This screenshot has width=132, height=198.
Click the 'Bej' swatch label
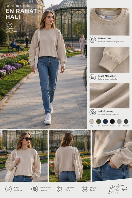[92, 126]
